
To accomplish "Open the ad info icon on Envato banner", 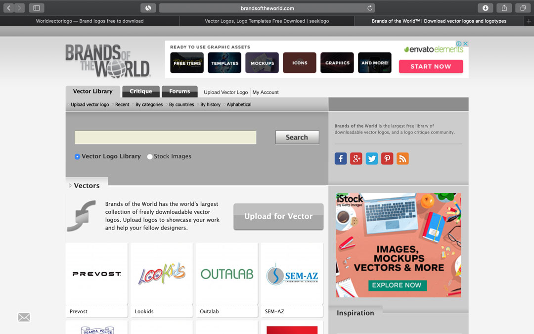I will point(459,44).
